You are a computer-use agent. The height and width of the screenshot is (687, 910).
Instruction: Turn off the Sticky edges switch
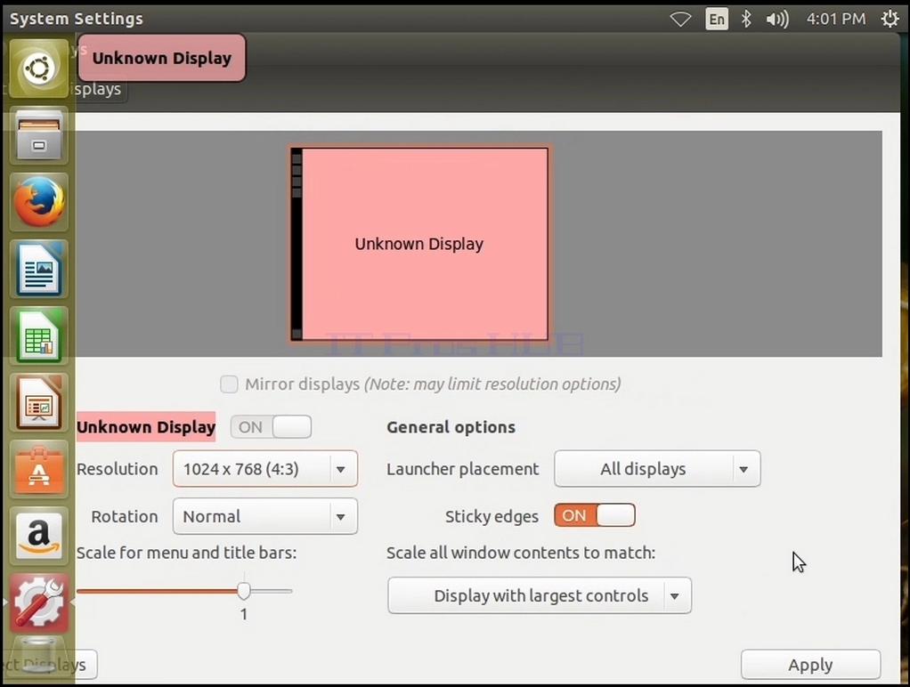pos(595,515)
